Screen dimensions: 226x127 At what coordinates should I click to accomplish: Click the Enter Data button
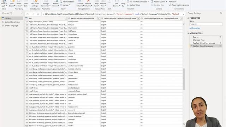(26, 4)
